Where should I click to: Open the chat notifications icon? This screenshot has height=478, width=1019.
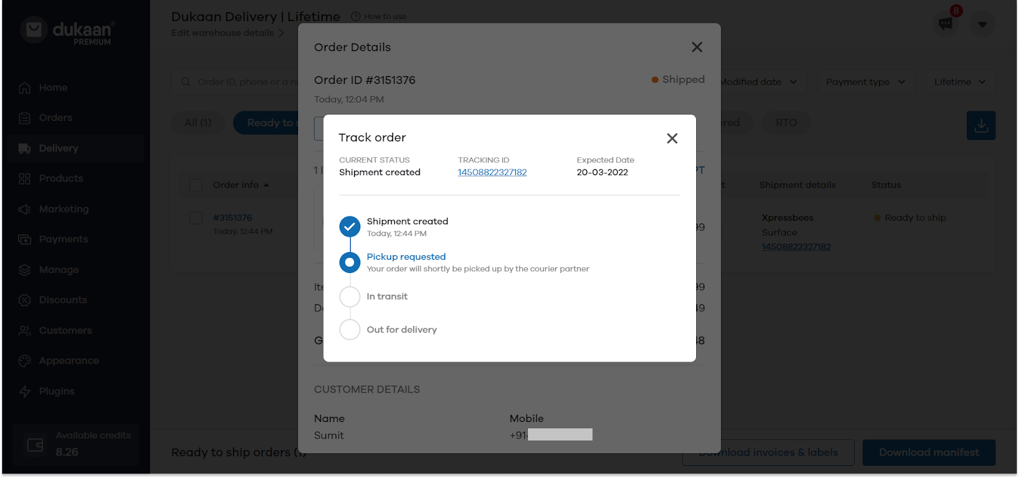pos(946,24)
